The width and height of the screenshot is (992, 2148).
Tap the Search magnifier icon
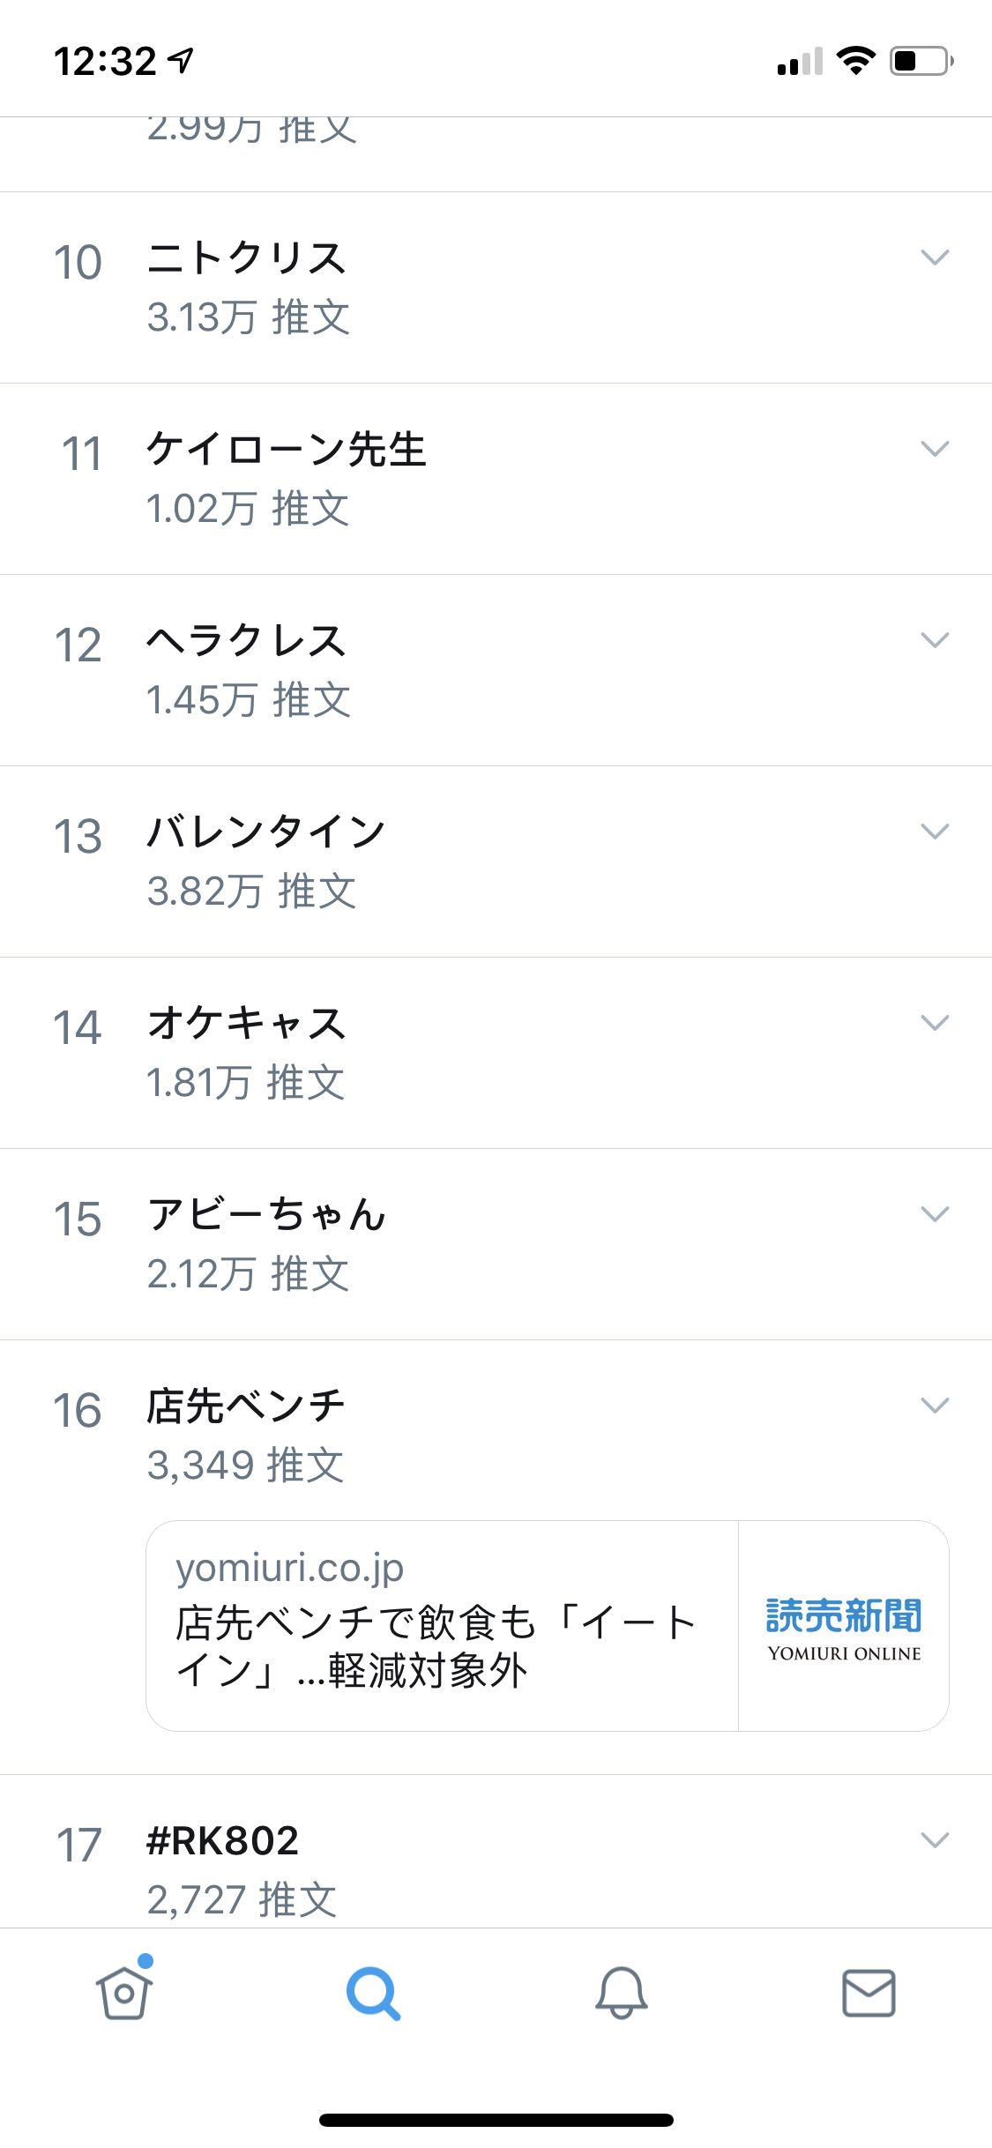(373, 1993)
